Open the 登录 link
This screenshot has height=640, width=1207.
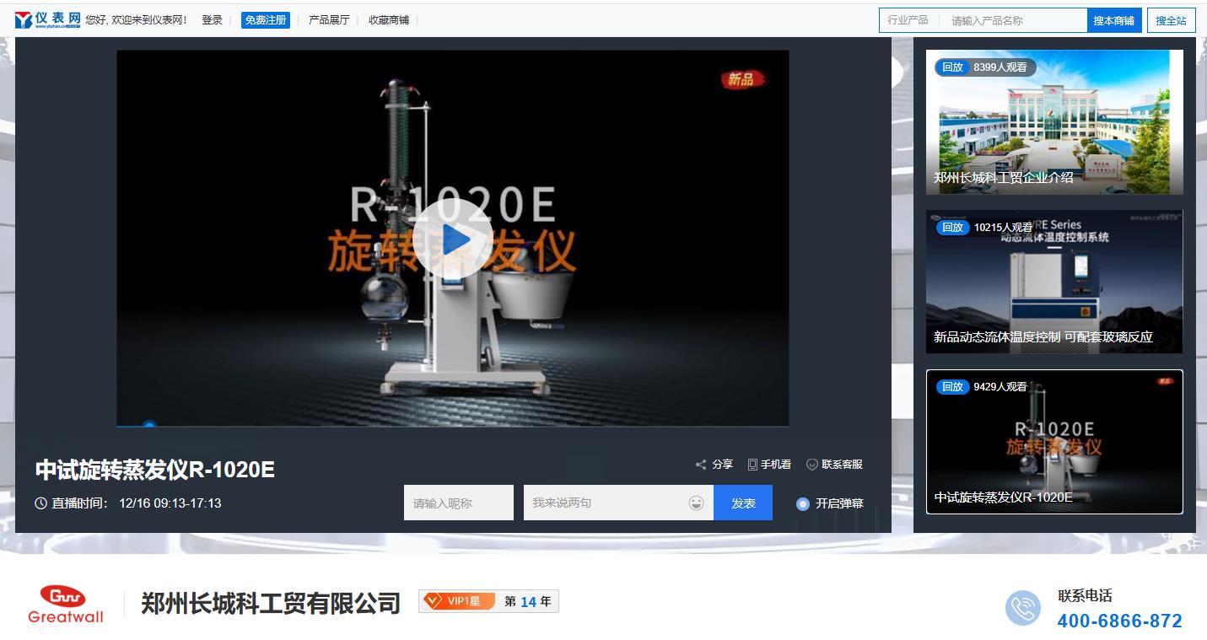(x=212, y=20)
